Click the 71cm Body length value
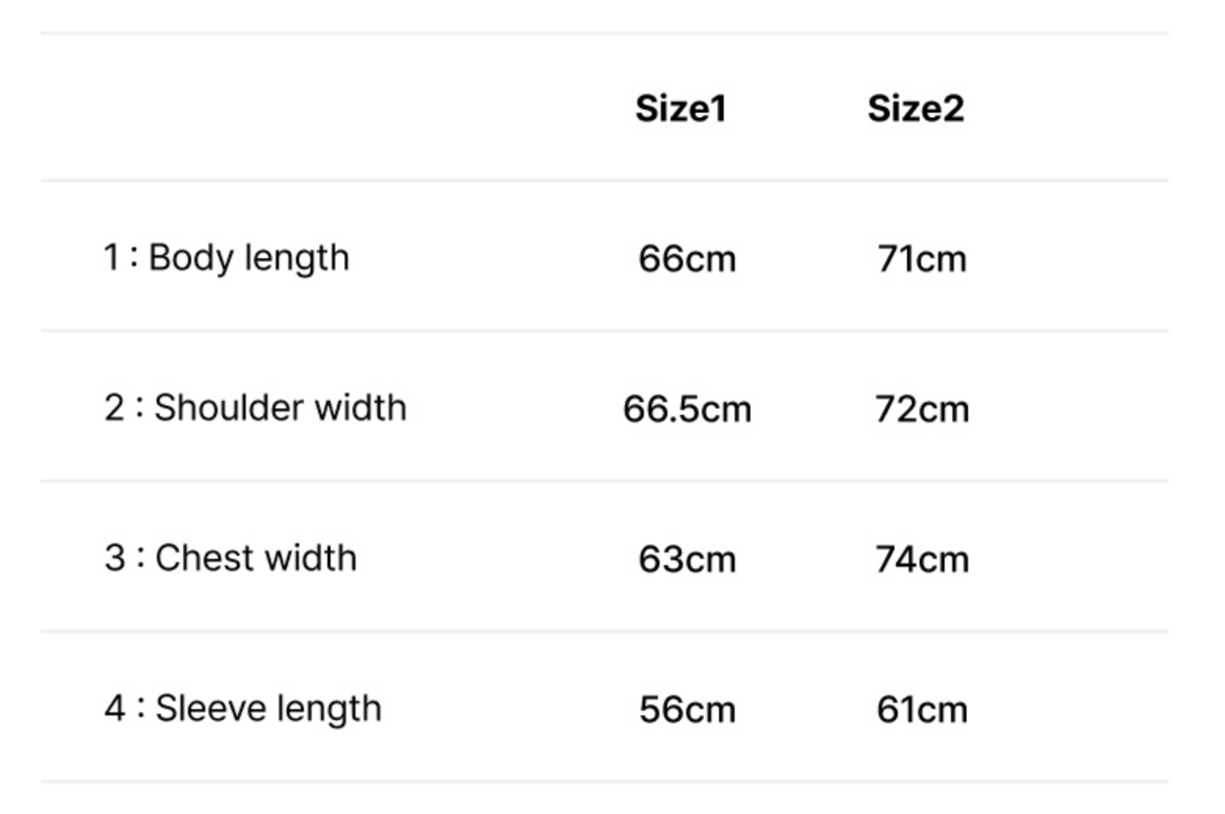This screenshot has width=1225, height=814. pos(922,259)
